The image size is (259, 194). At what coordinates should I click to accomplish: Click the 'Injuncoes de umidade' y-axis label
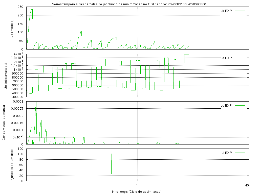coord(12,165)
